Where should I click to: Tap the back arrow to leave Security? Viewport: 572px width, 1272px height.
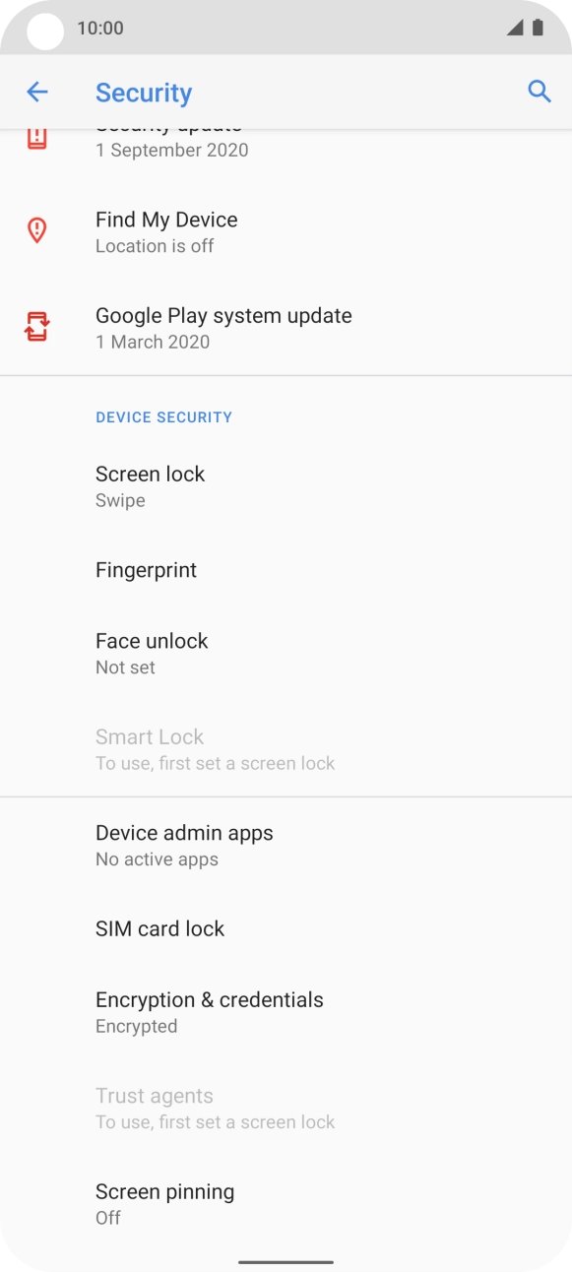pos(36,91)
